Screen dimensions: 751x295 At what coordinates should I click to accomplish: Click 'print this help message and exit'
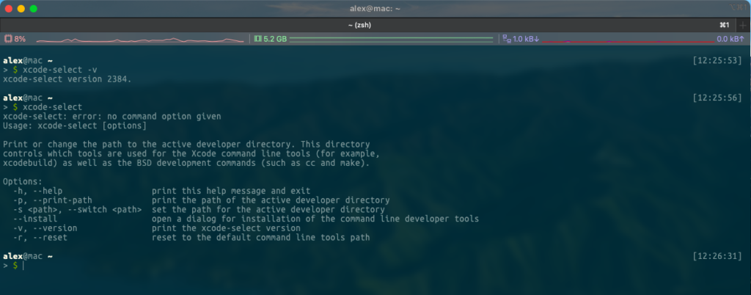coord(231,191)
